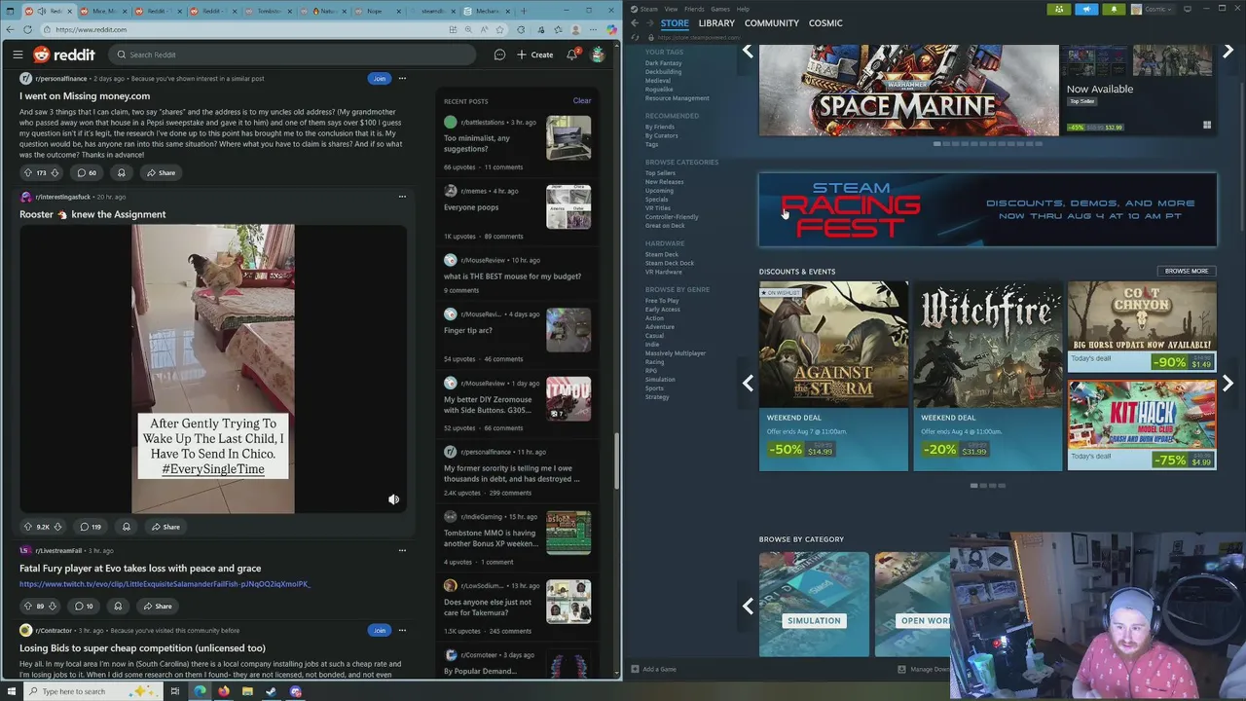Click Add a Game in Steam
The height and width of the screenshot is (701, 1246).
(x=653, y=669)
